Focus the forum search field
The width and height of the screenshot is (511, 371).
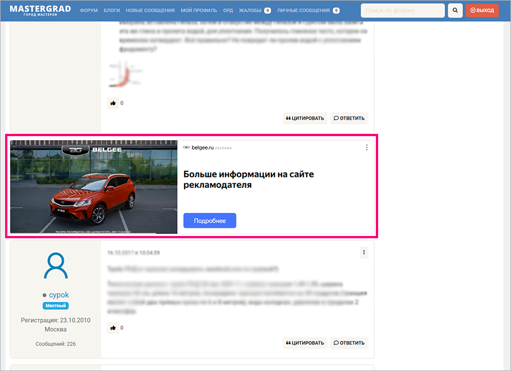[403, 10]
